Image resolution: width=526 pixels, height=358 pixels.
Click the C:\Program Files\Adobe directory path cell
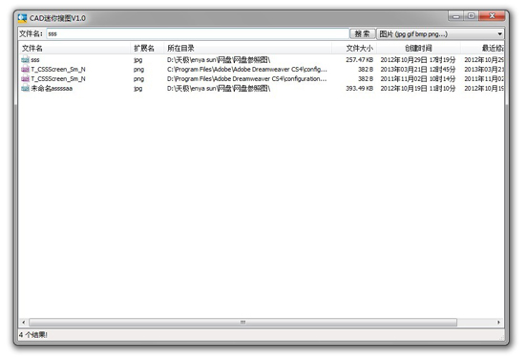pyautogui.click(x=247, y=69)
